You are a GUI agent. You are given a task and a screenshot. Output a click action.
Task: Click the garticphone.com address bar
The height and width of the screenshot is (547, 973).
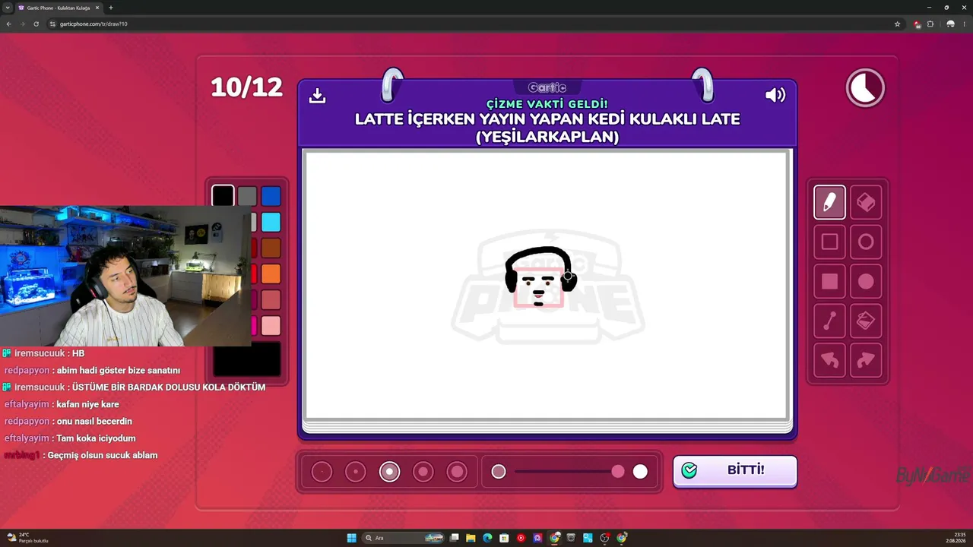pos(471,24)
